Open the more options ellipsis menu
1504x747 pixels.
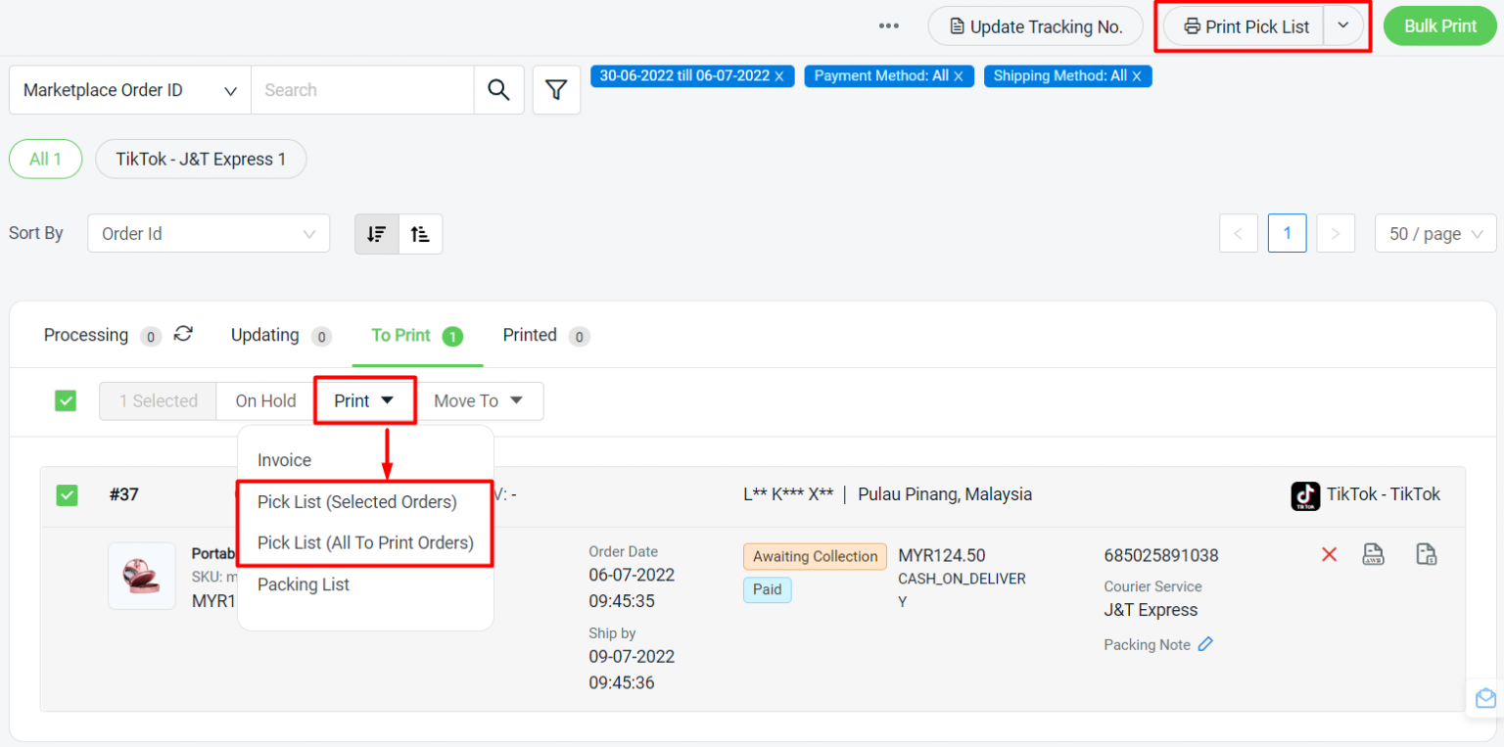pyautogui.click(x=889, y=26)
